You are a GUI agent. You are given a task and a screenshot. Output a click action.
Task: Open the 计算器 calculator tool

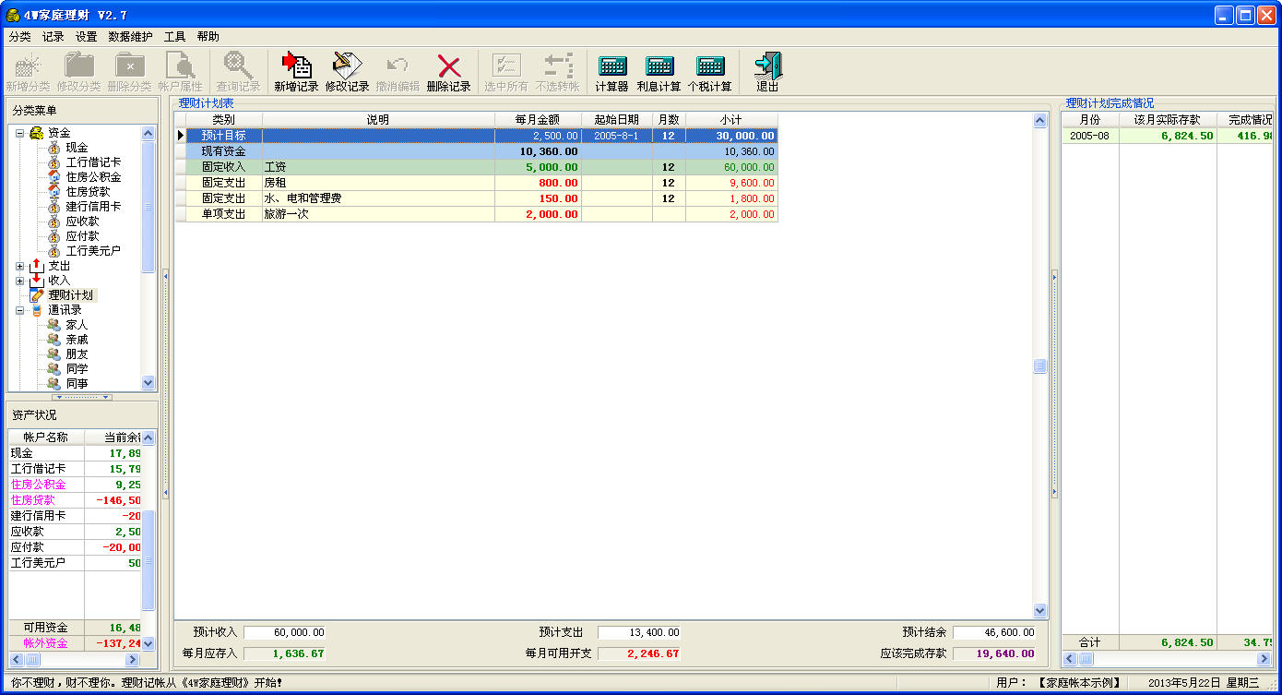pos(611,66)
